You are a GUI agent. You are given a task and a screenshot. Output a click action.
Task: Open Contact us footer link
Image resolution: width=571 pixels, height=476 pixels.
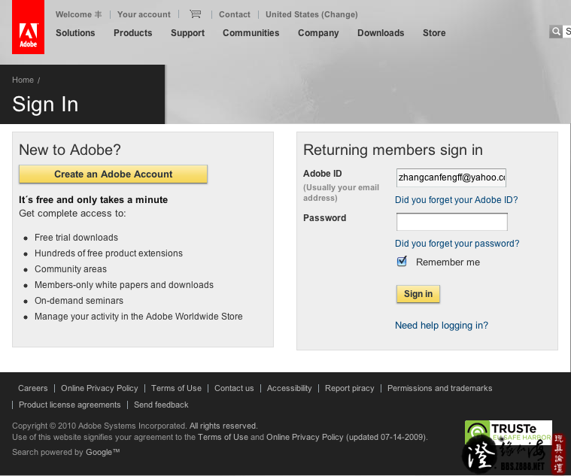coord(234,388)
